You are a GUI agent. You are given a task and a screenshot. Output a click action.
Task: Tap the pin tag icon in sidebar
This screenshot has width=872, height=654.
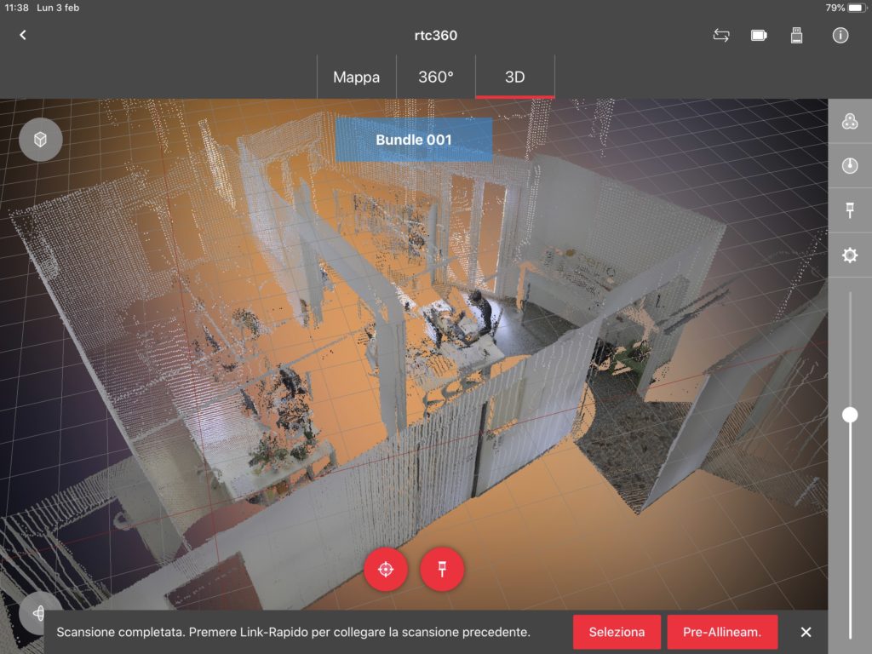pyautogui.click(x=850, y=210)
